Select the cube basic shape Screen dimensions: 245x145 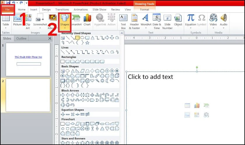(x=117, y=76)
